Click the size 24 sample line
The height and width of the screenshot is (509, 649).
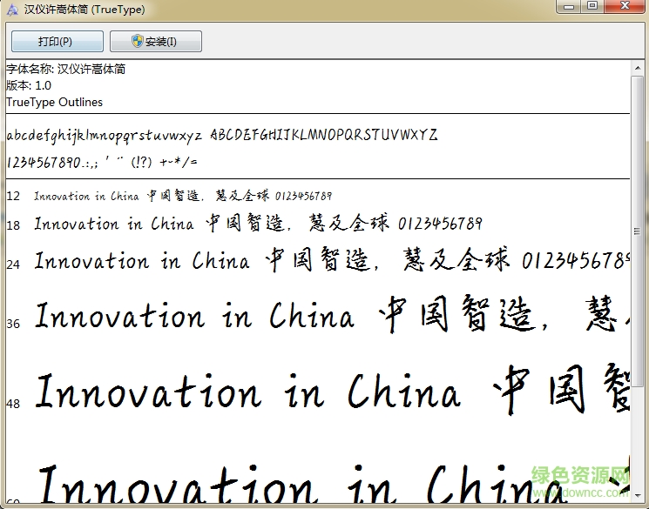click(x=318, y=260)
